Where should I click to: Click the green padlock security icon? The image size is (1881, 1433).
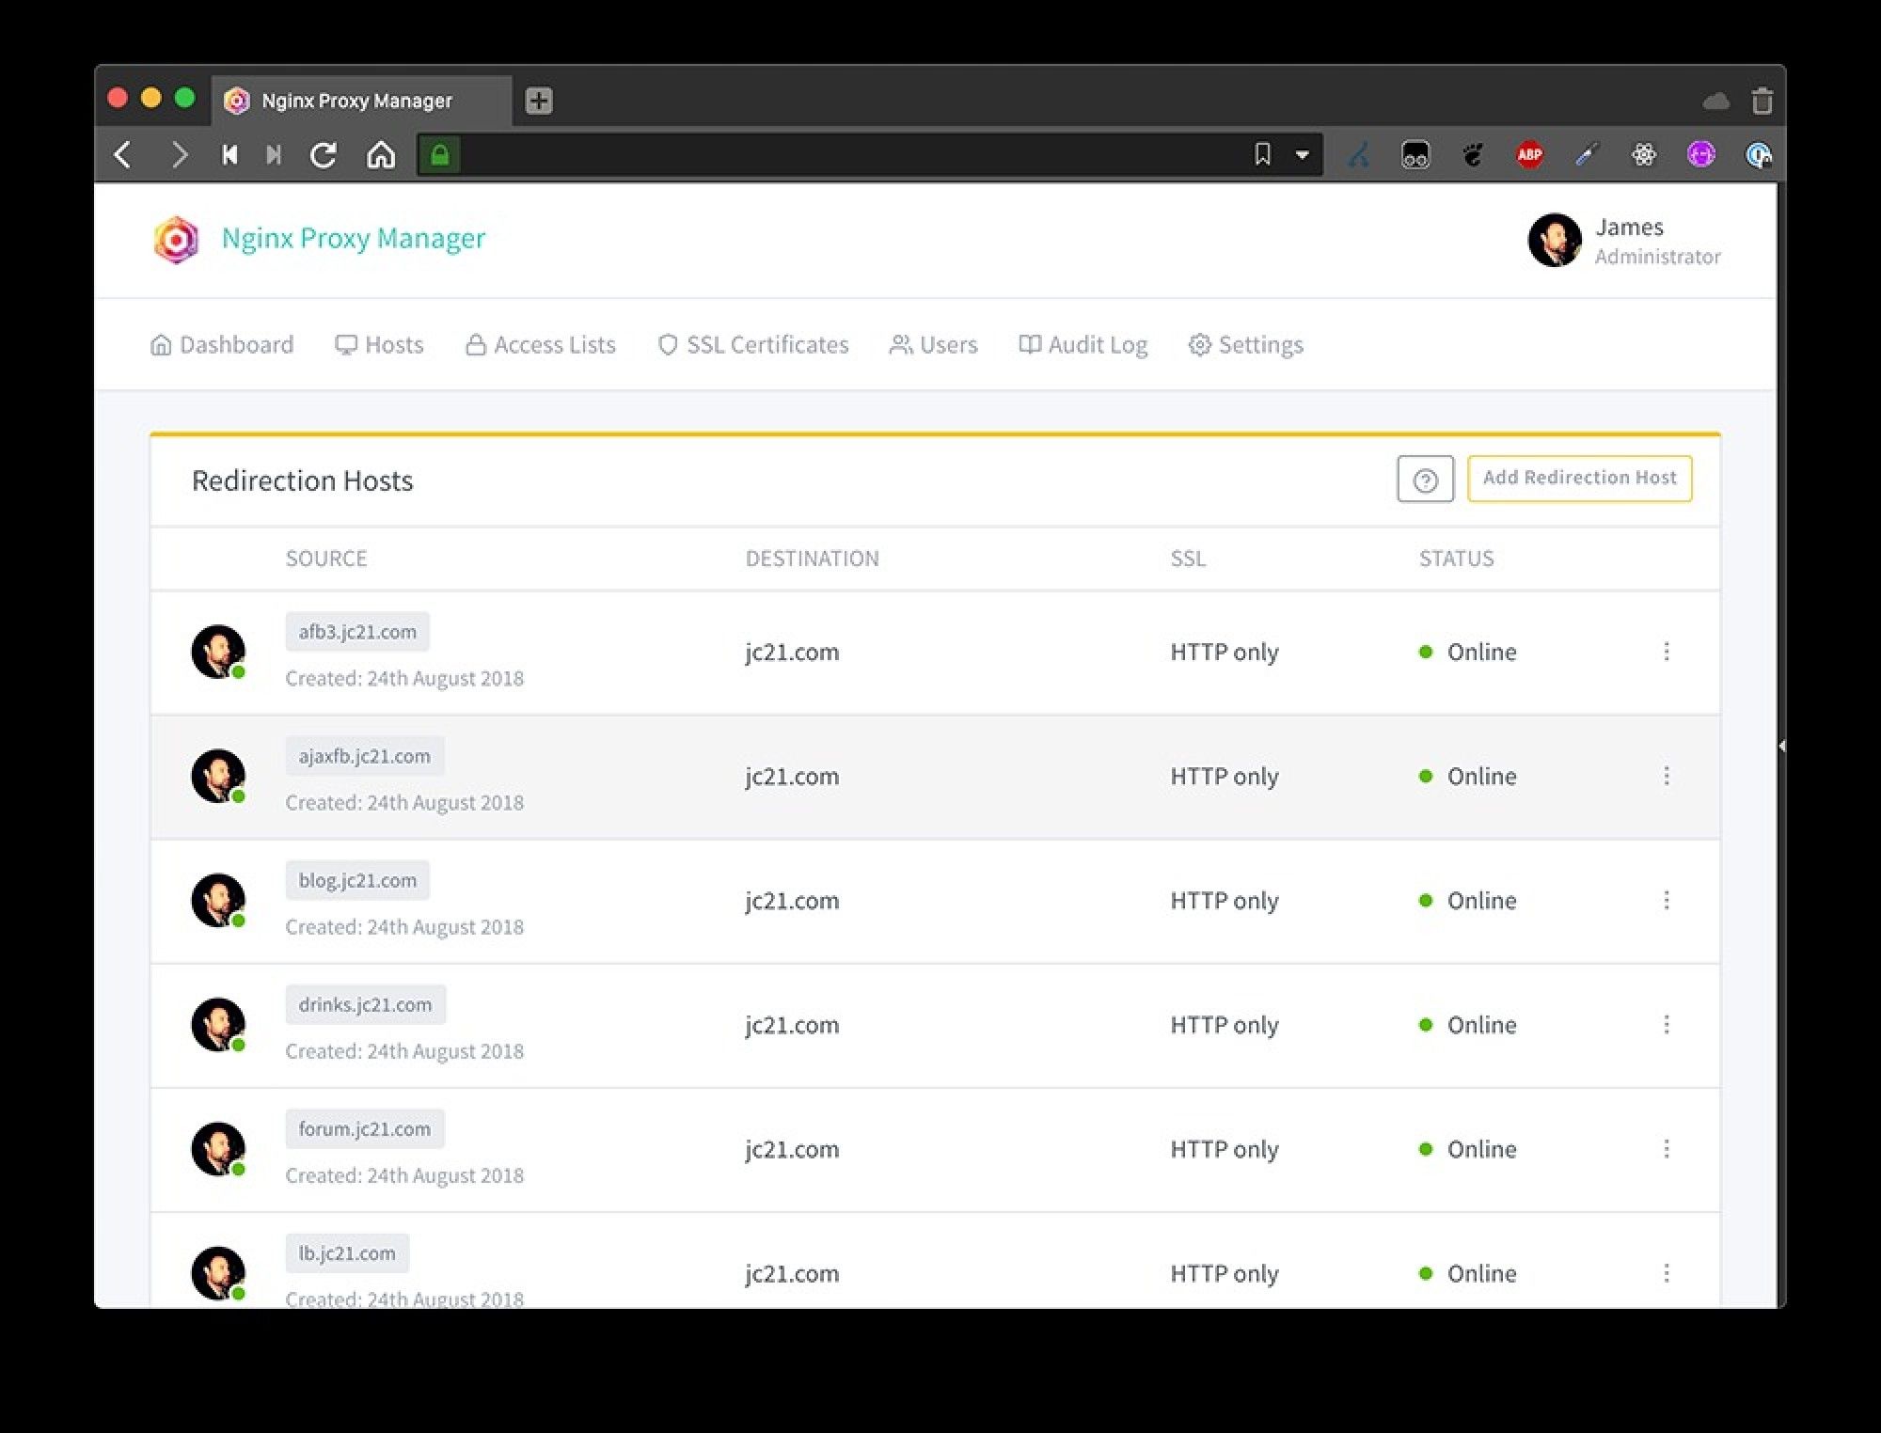pos(439,155)
